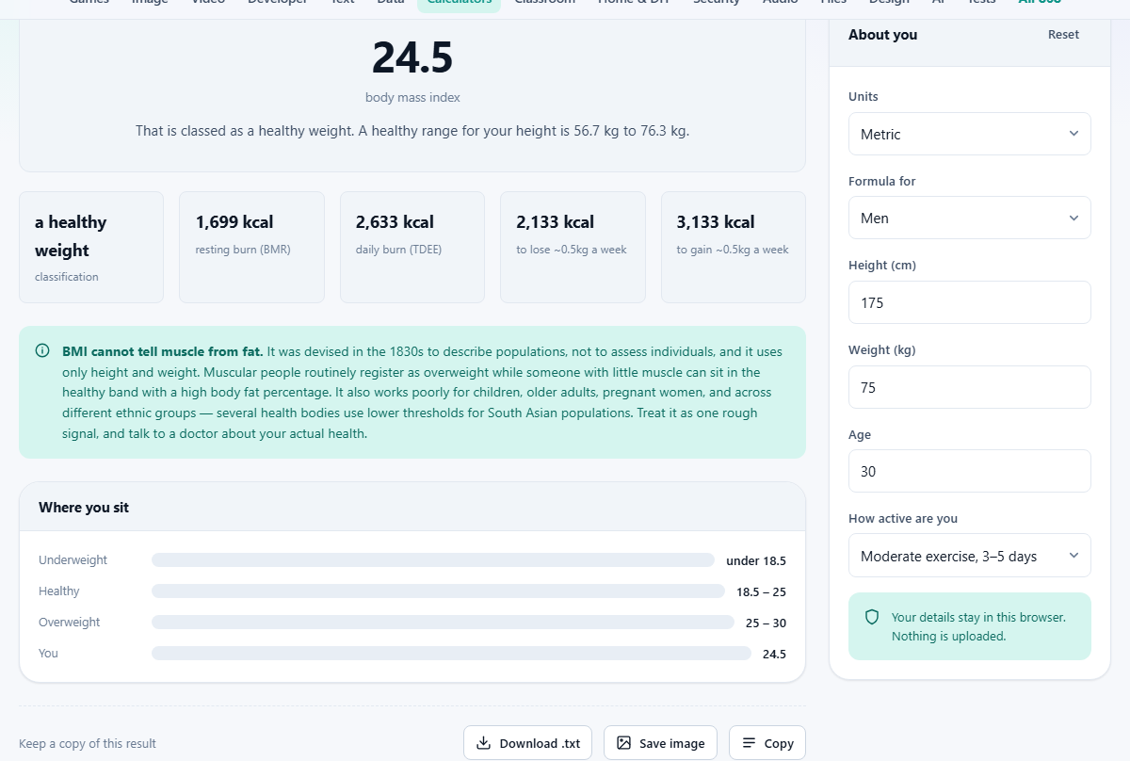This screenshot has height=761, width=1130.
Task: Click the shield icon in the privacy notice
Action: tap(872, 617)
